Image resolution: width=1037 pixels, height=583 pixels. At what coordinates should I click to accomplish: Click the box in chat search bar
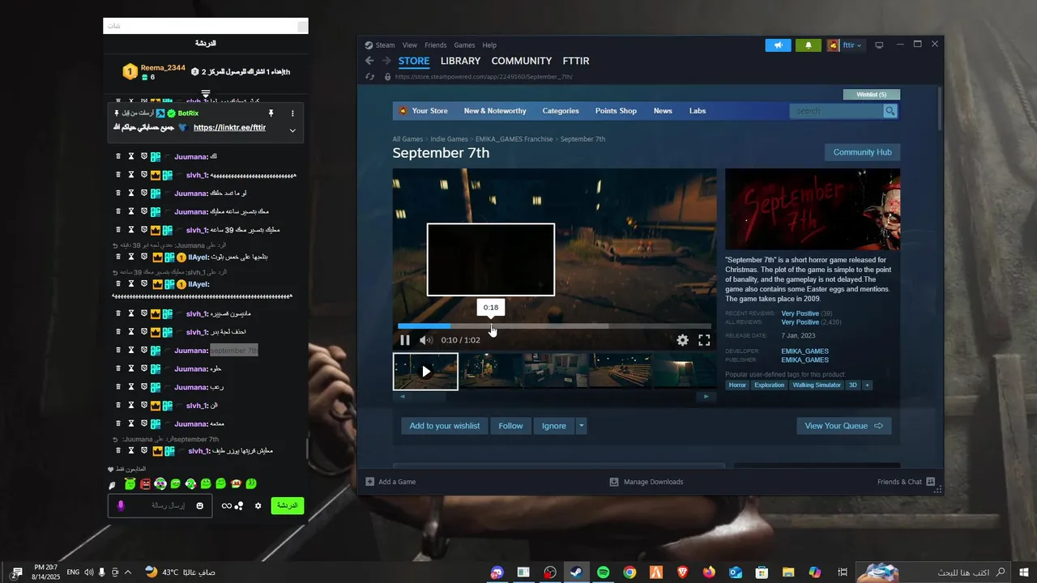click(302, 27)
